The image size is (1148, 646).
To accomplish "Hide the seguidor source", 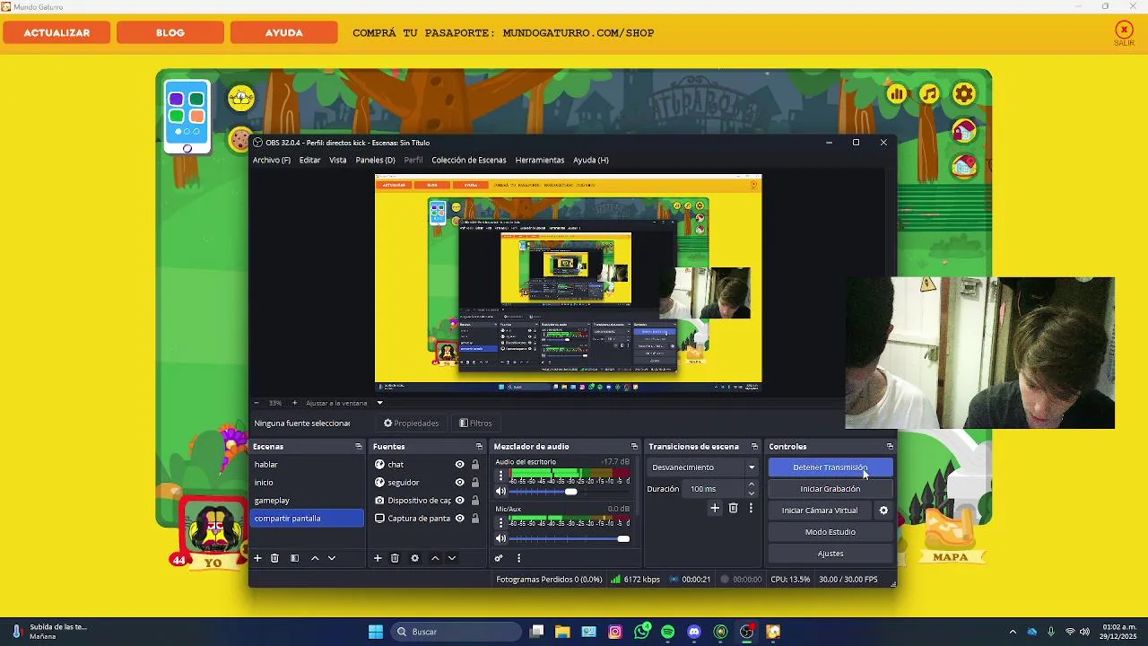I will (x=459, y=483).
